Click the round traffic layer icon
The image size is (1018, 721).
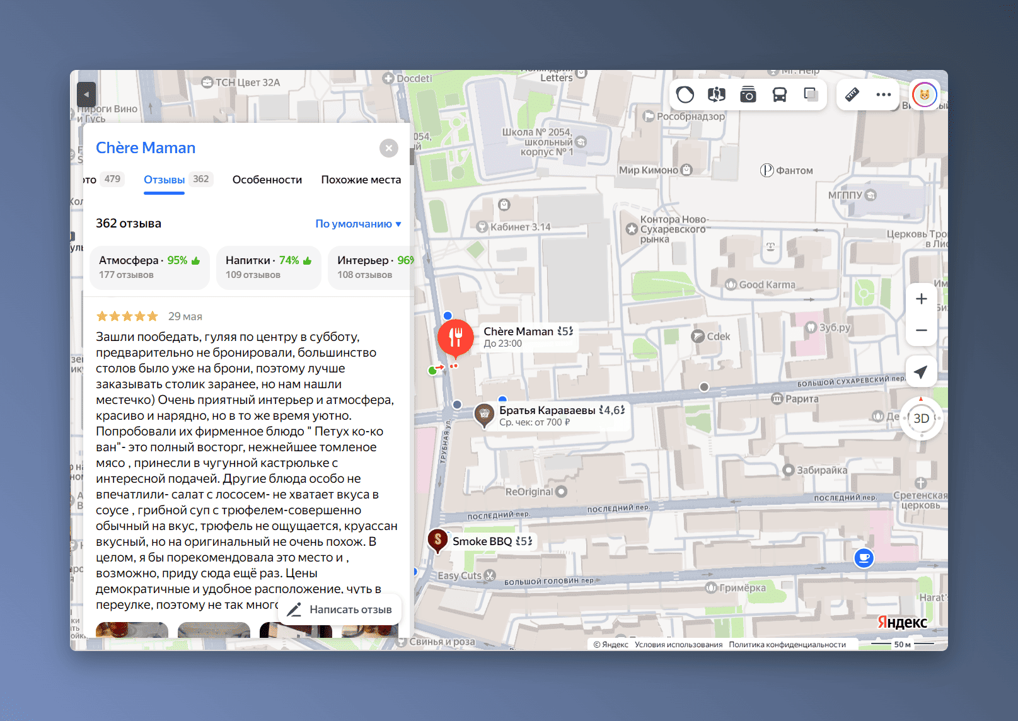click(685, 95)
